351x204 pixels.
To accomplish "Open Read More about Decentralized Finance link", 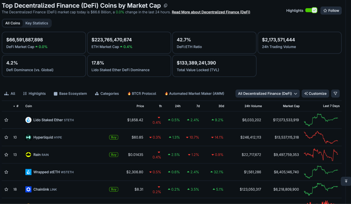I will 211,12.
